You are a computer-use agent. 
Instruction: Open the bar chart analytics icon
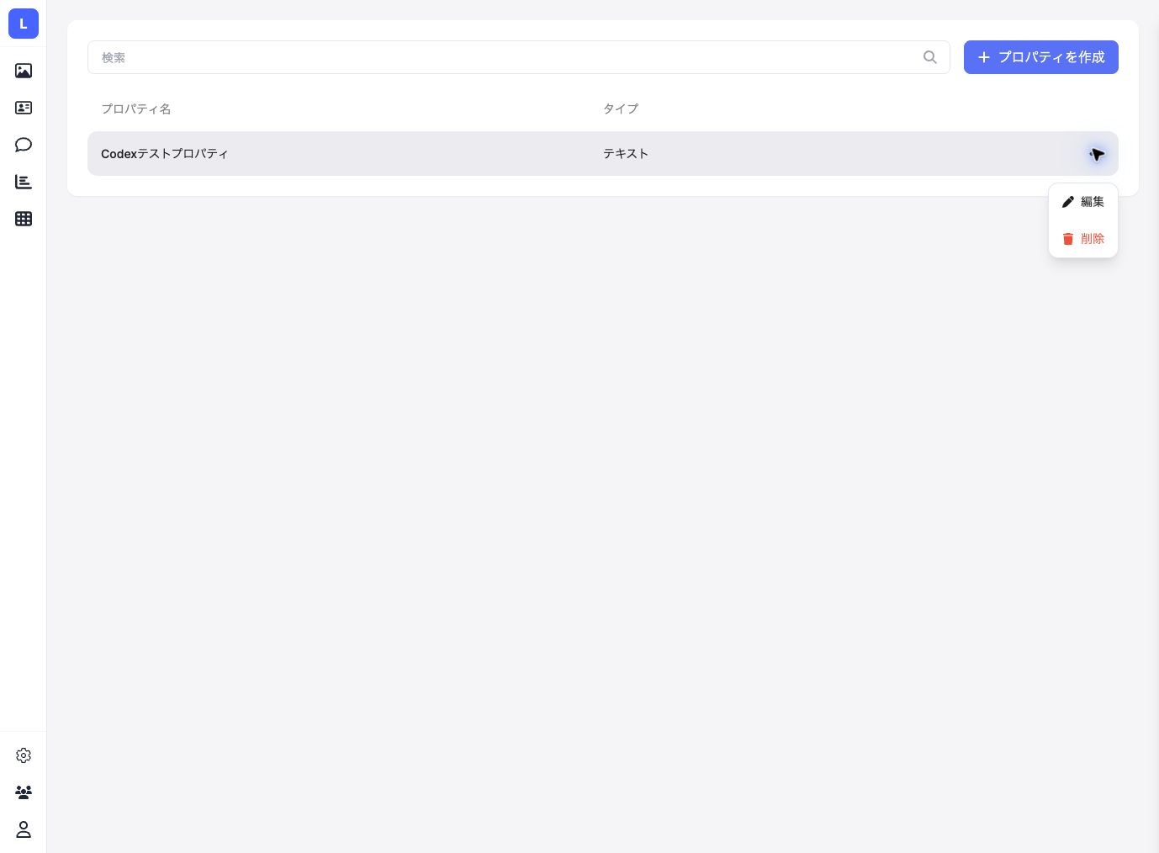(24, 182)
